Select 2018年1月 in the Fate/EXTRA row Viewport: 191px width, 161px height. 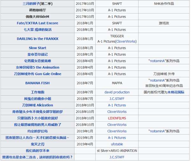[85, 23]
